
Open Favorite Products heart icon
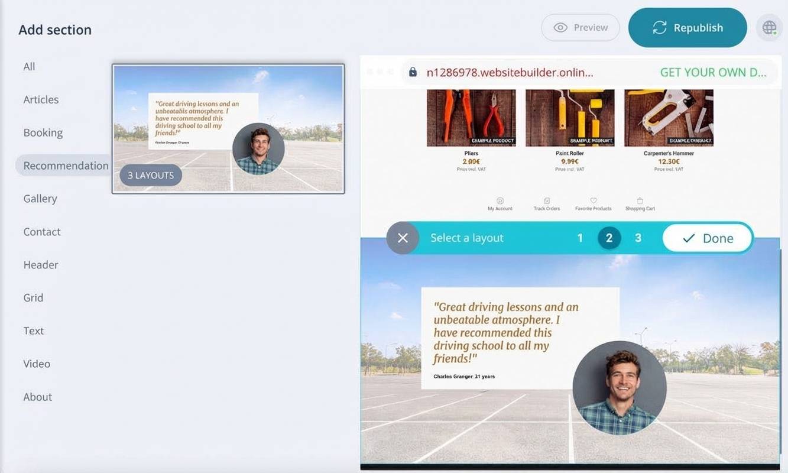pyautogui.click(x=594, y=201)
